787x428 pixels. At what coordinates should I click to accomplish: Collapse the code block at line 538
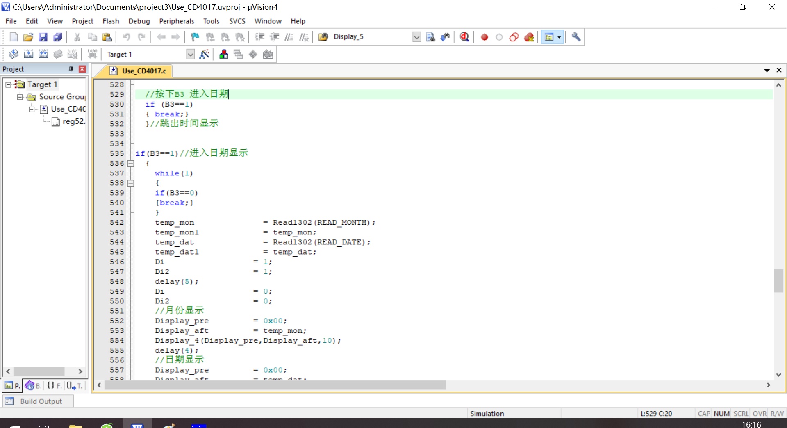coord(130,183)
